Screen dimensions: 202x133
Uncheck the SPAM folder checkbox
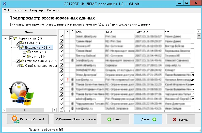tap(18, 43)
